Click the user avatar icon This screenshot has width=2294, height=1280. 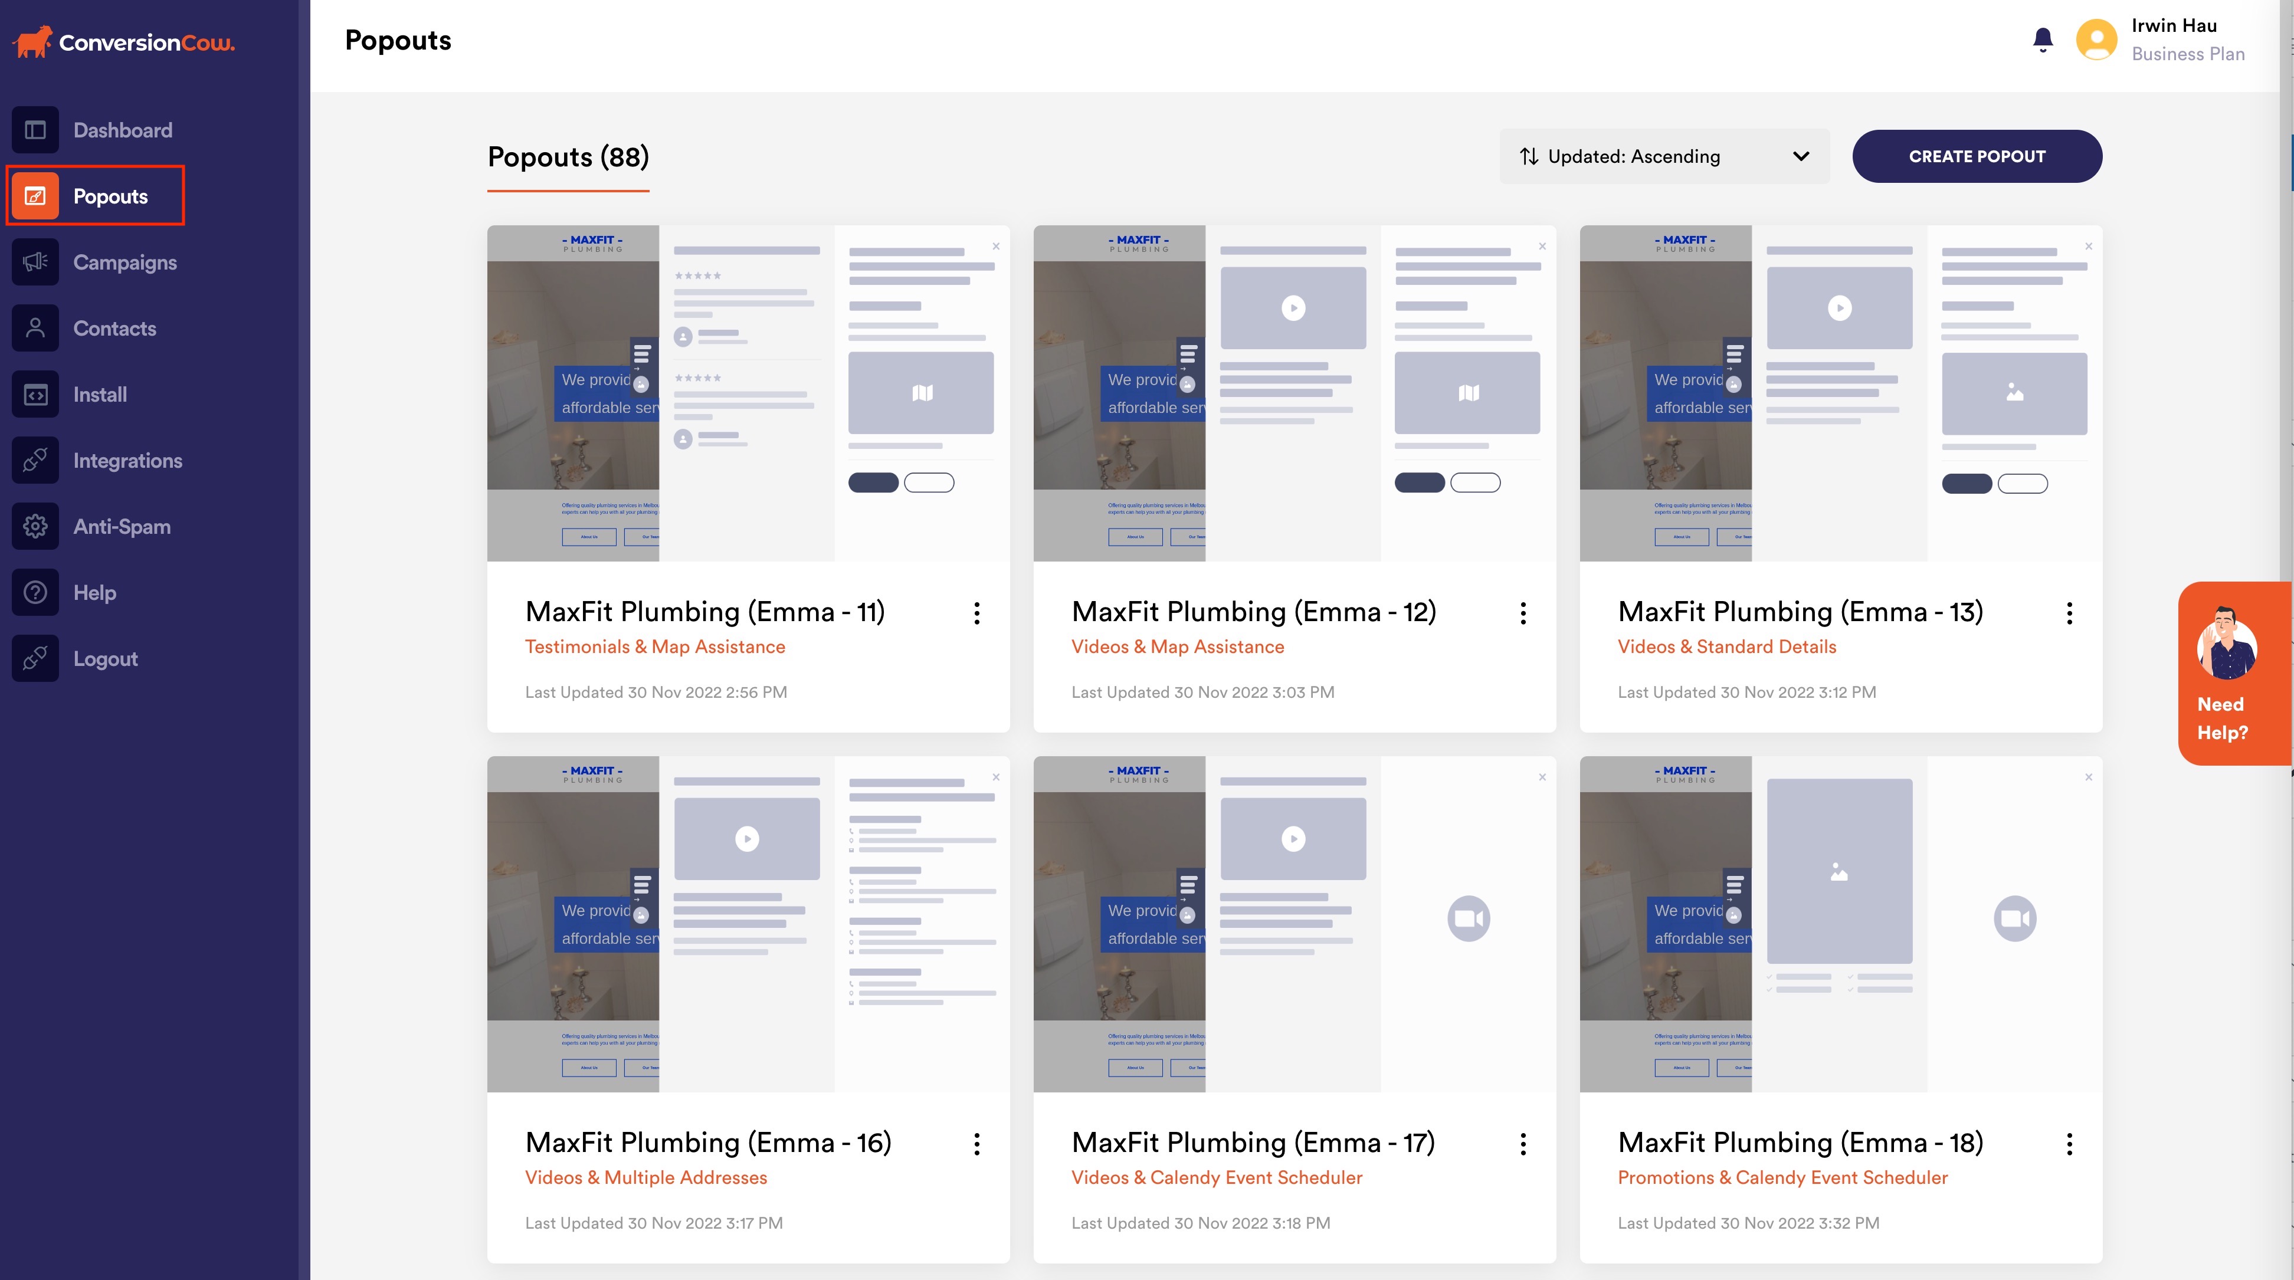click(2096, 40)
